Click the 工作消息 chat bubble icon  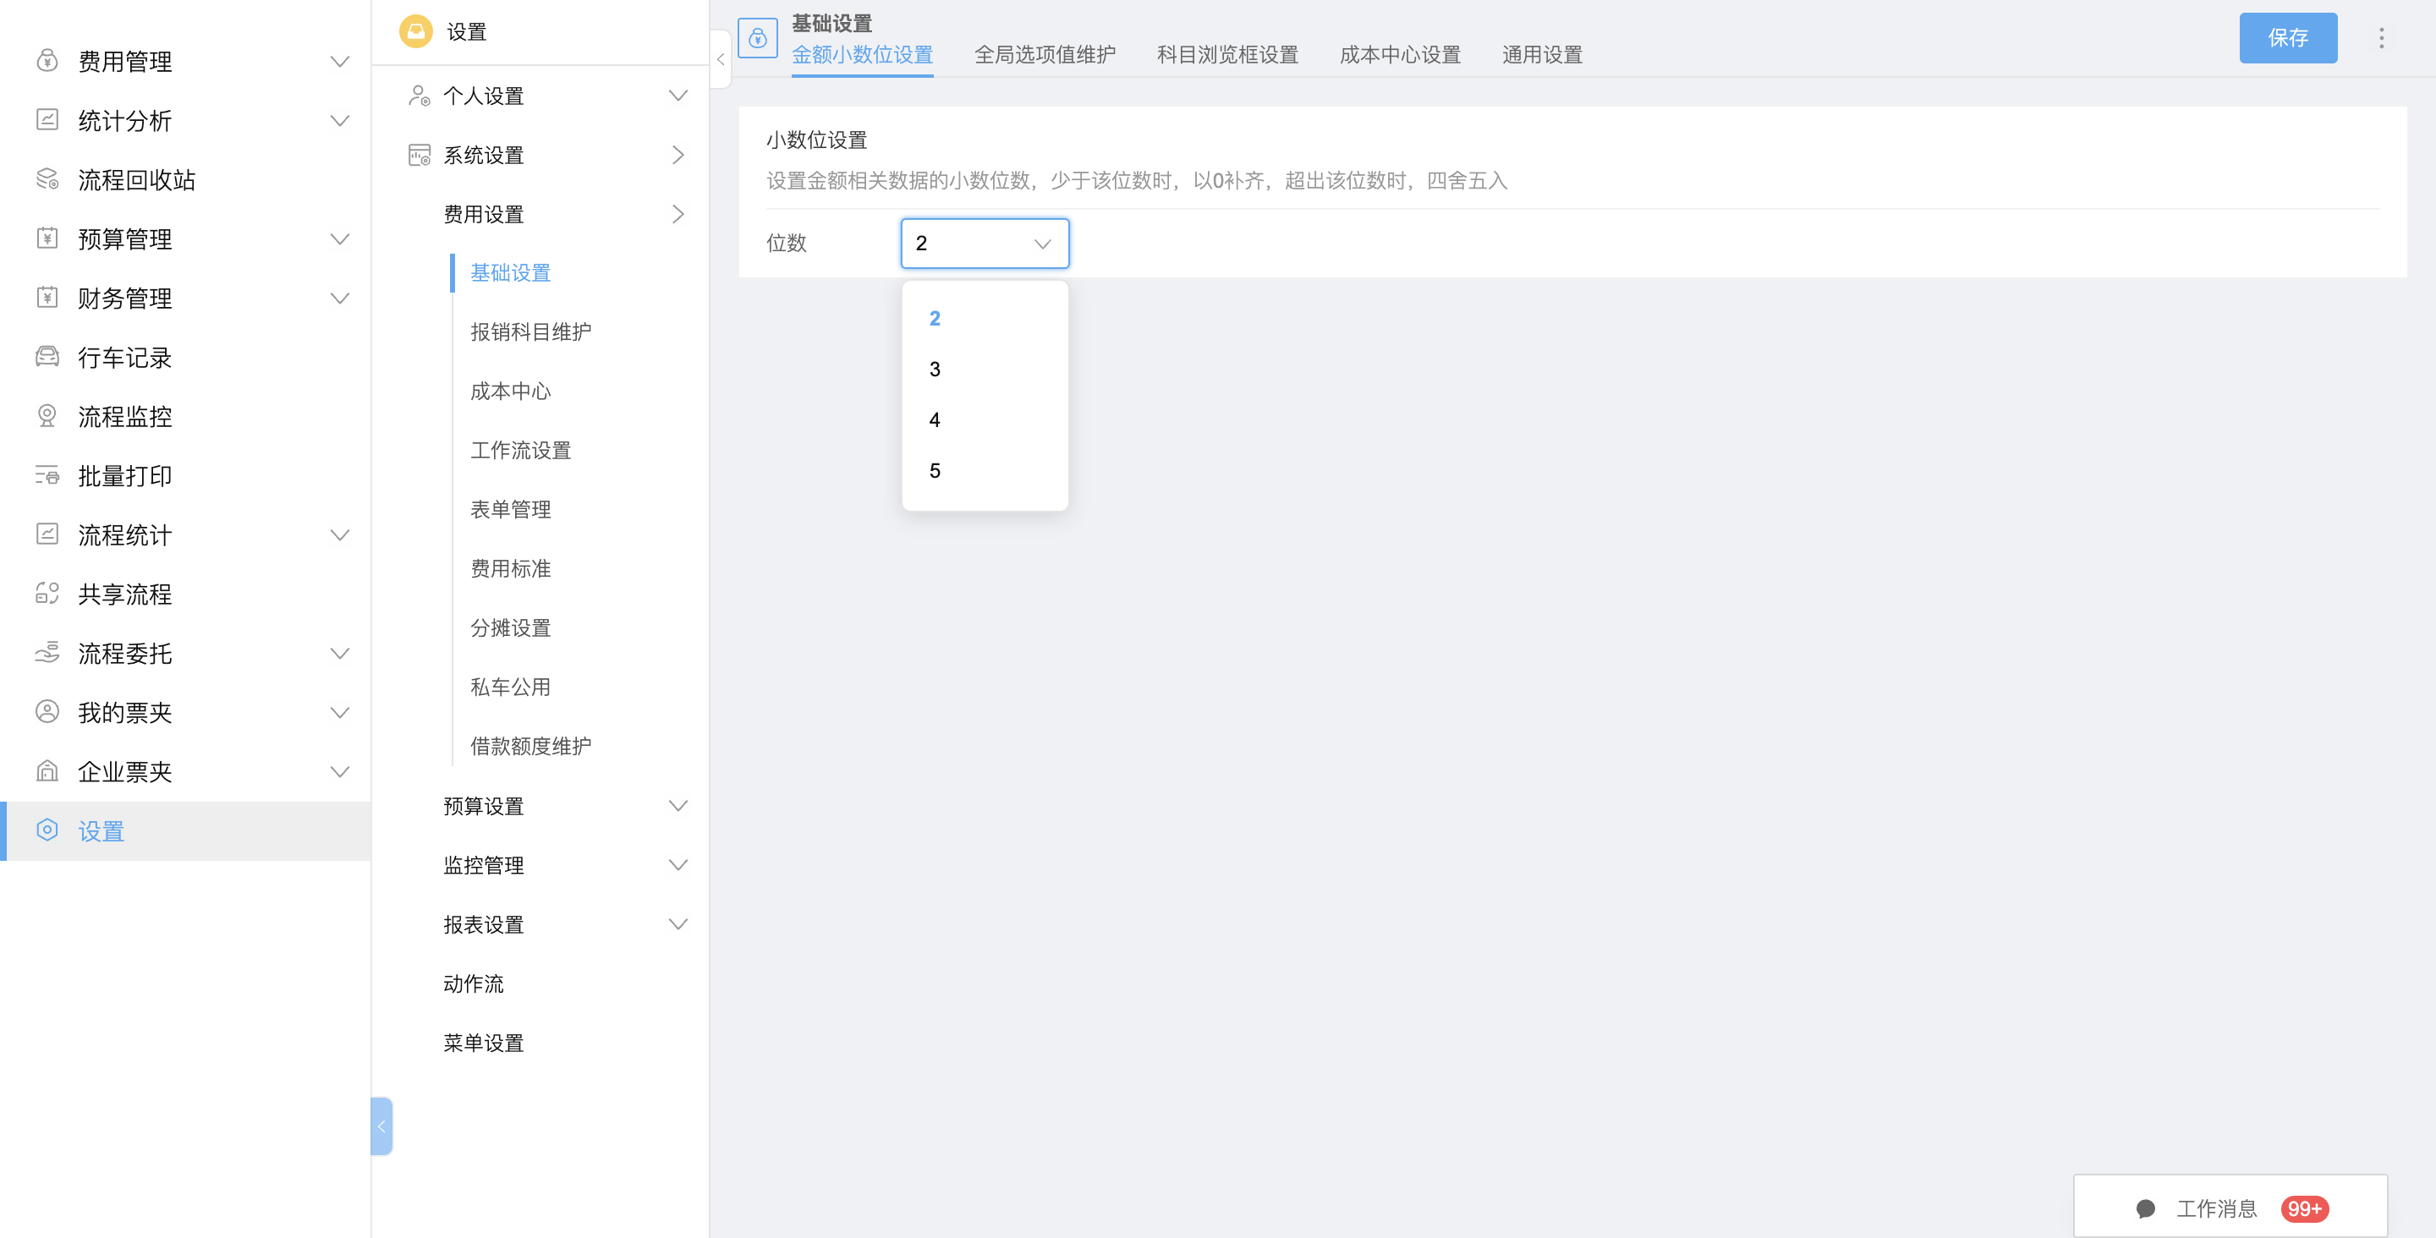(2146, 1208)
